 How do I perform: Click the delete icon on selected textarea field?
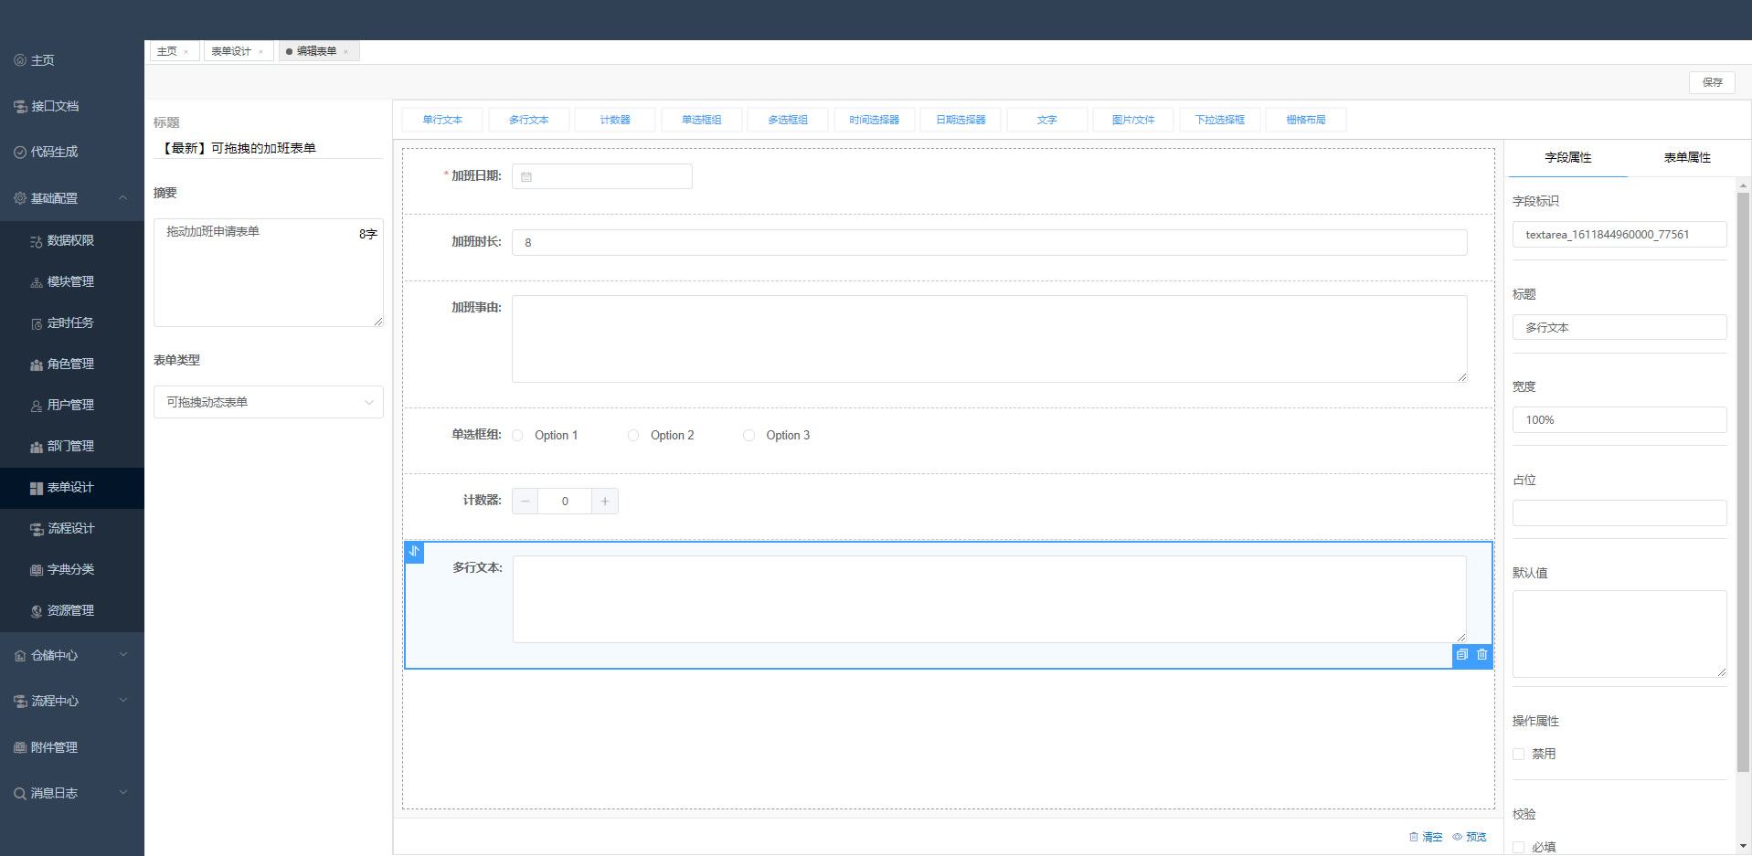(x=1482, y=655)
